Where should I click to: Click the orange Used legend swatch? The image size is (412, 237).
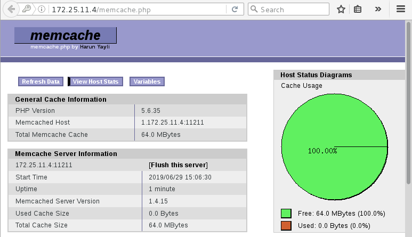[x=286, y=225]
